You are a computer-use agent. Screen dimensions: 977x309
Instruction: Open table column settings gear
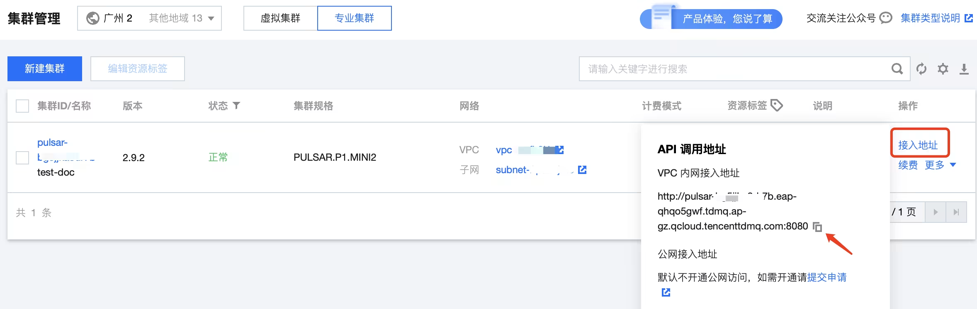pos(943,69)
